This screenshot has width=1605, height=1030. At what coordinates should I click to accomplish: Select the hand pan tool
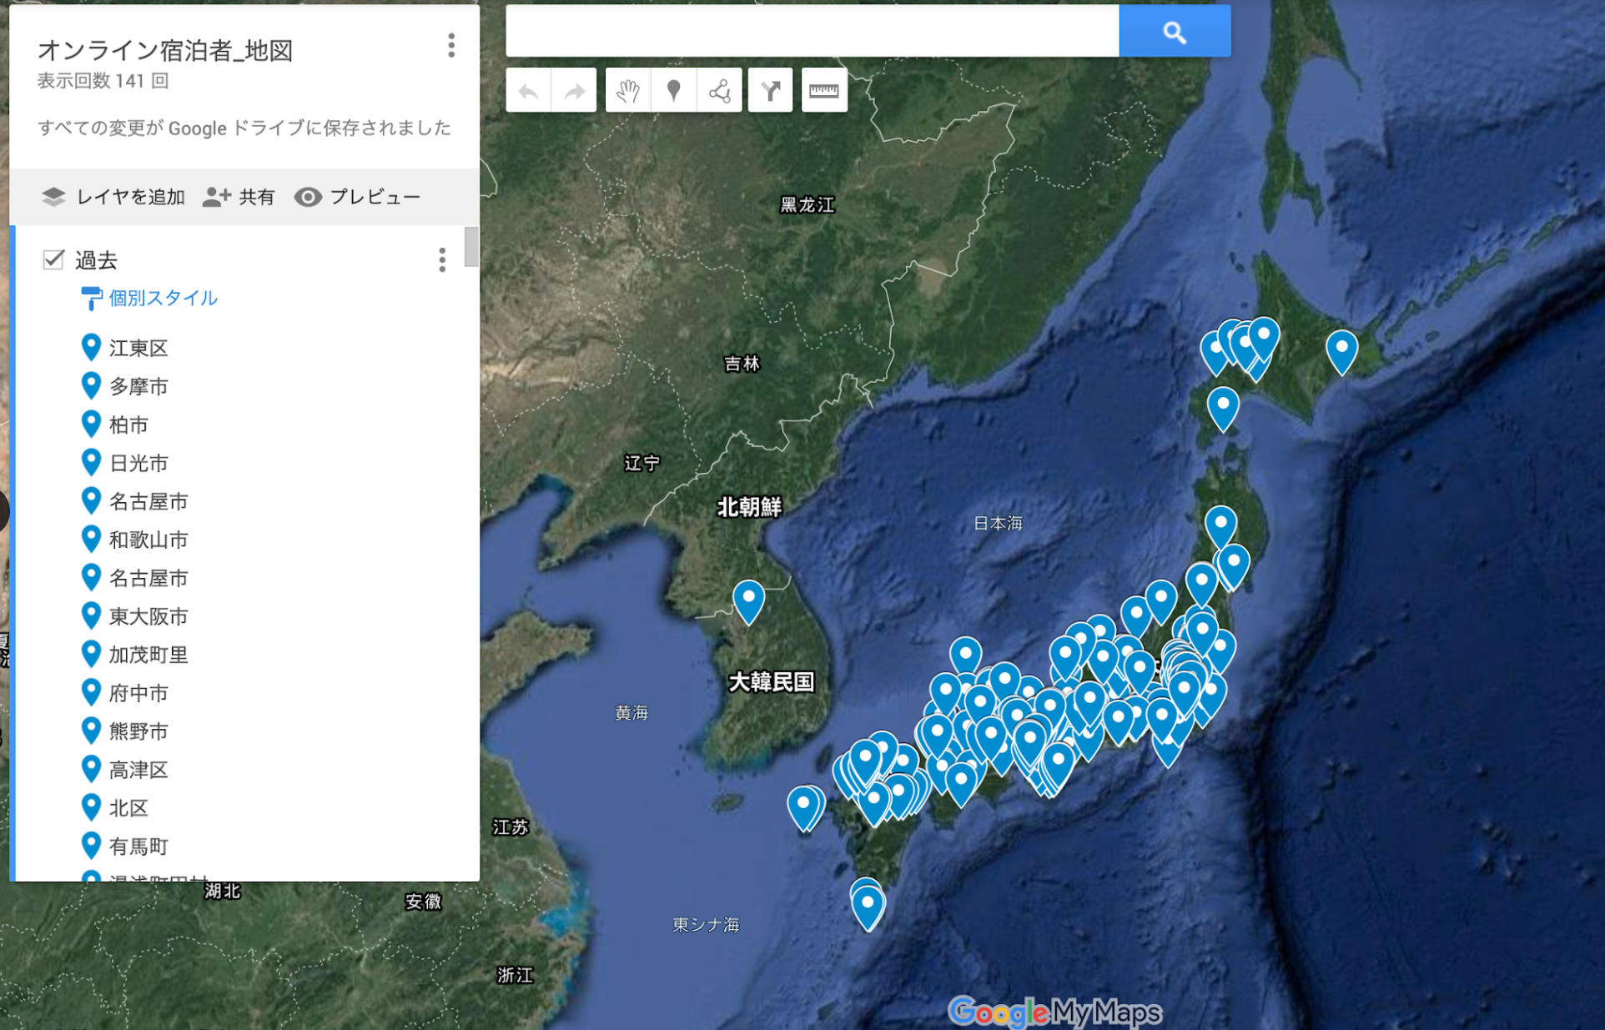pos(627,91)
